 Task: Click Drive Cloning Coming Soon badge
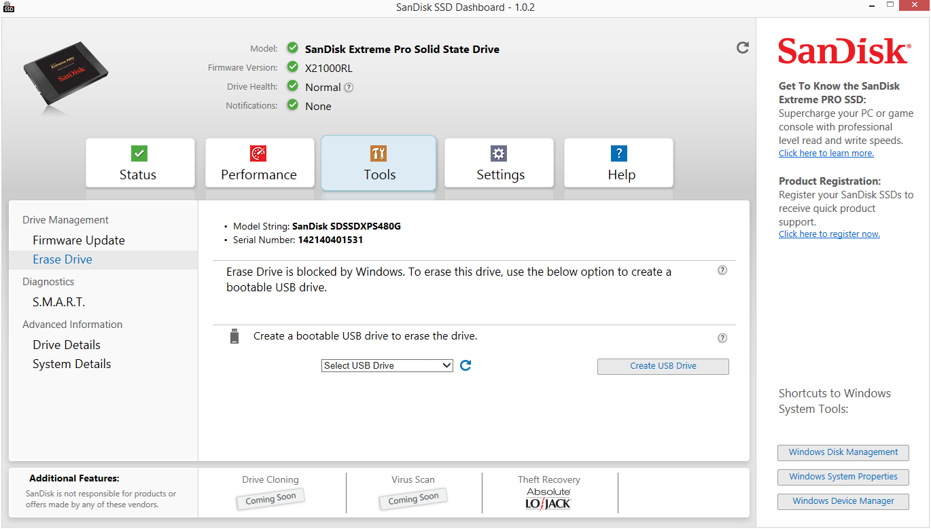point(270,498)
